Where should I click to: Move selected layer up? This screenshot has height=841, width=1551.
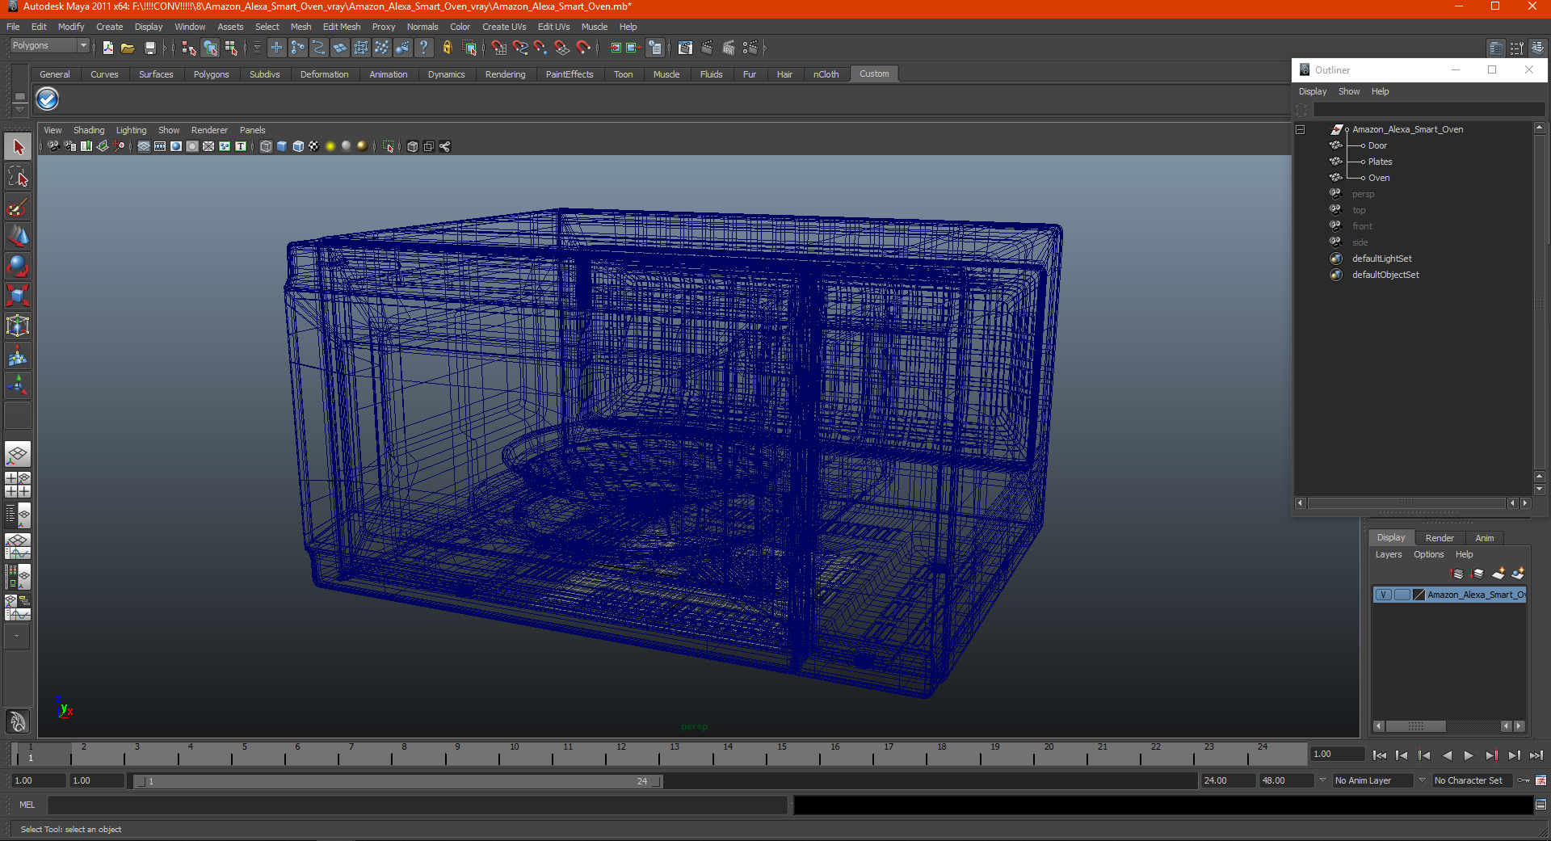(x=1457, y=574)
